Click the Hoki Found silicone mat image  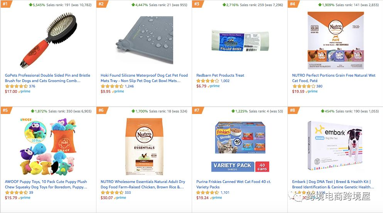click(144, 40)
